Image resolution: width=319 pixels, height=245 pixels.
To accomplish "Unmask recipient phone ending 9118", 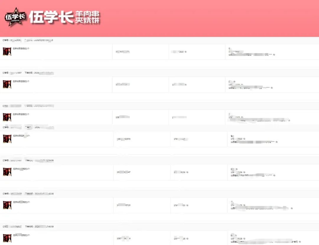I will [x=244, y=239].
